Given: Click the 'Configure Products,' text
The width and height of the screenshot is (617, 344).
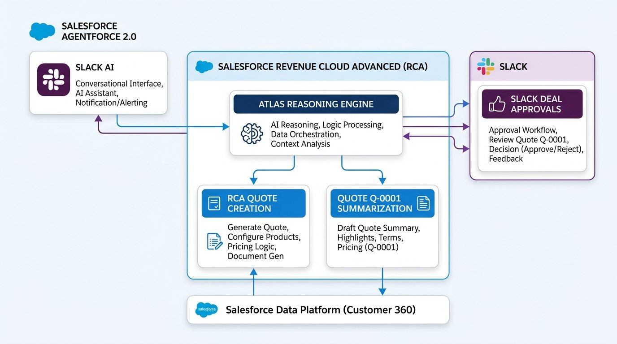Looking at the screenshot, I should click(x=264, y=237).
